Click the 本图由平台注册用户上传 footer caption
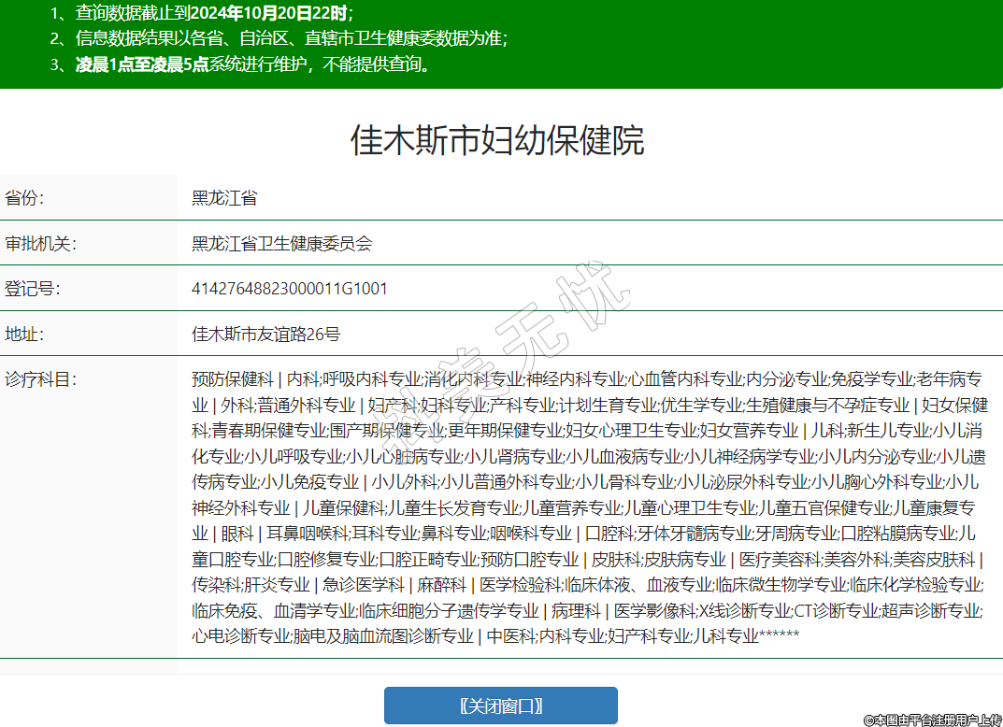 pyautogui.click(x=931, y=719)
